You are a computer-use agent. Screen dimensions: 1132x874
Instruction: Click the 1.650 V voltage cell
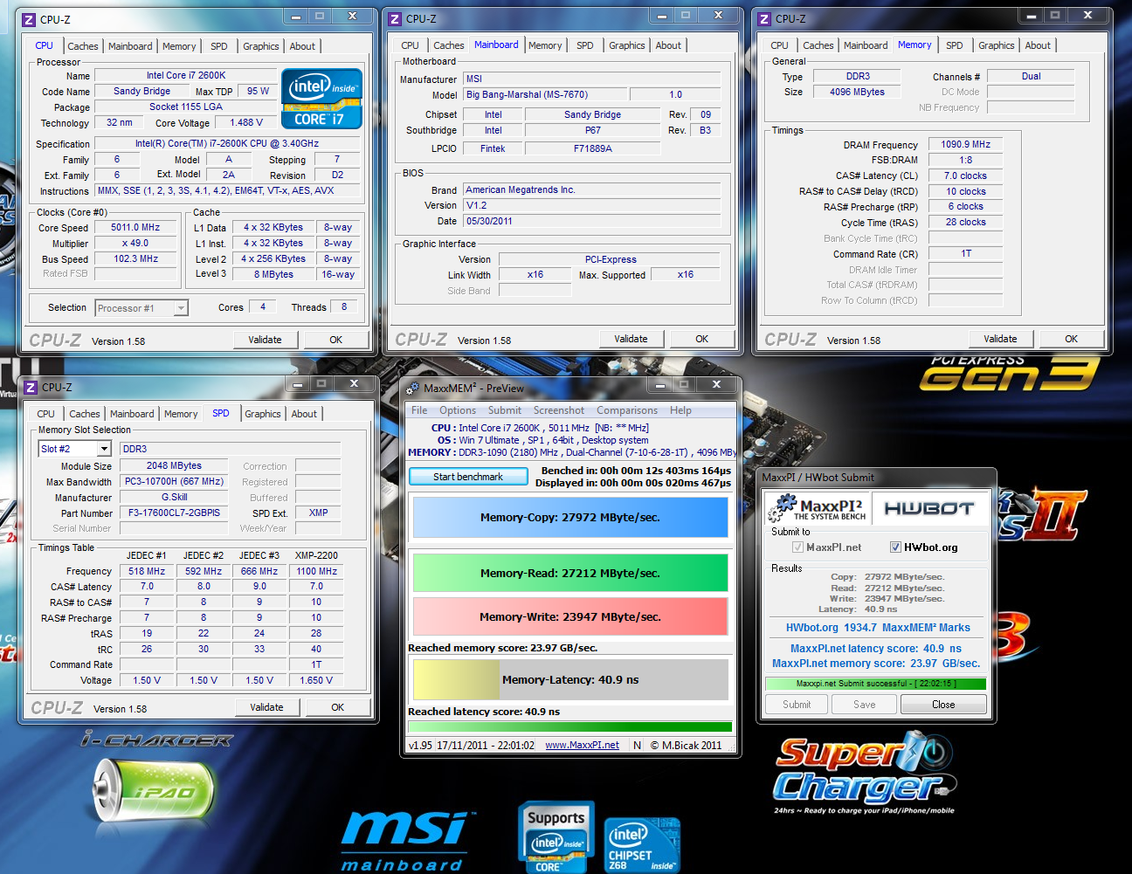pos(316,680)
